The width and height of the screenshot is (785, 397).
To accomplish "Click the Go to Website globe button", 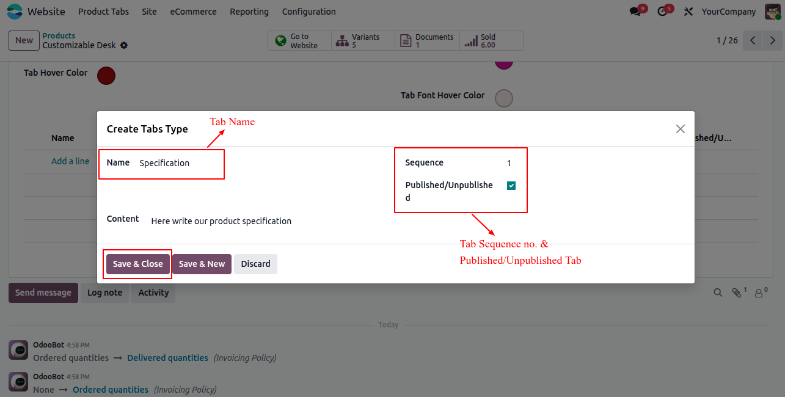I will tap(299, 41).
